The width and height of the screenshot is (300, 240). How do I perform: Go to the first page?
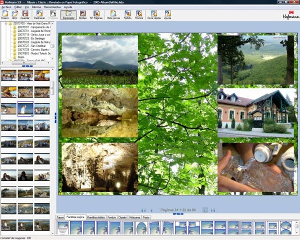pos(143,210)
